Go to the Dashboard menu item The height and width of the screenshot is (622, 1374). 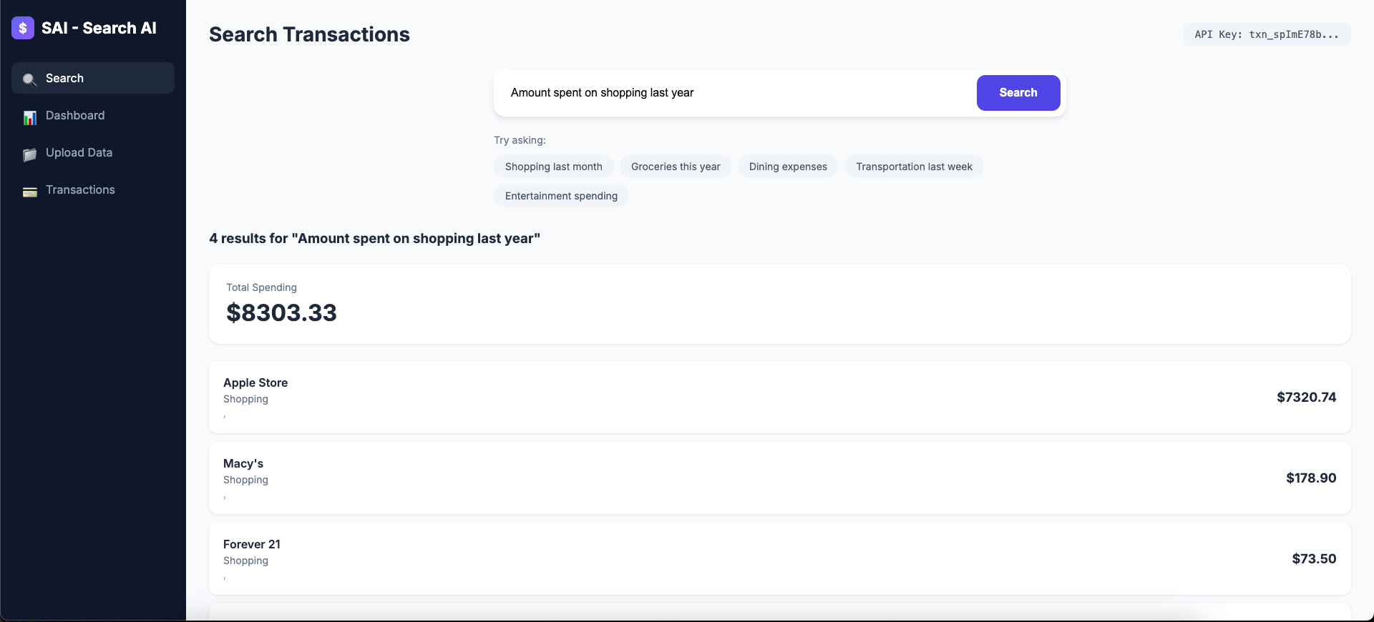click(93, 115)
